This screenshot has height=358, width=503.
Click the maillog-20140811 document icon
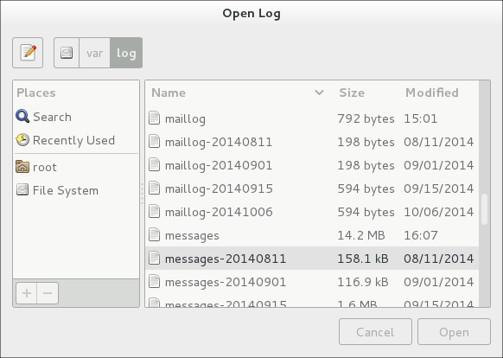155,141
